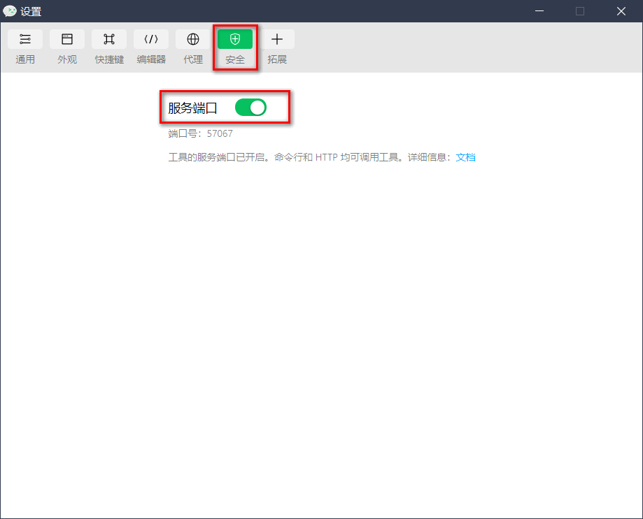643x519 pixels.
Task: Click the 代理 text label
Action: point(193,60)
